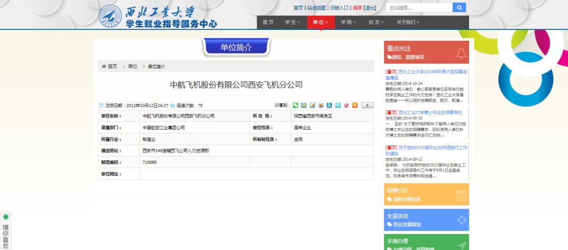Share via the teal circle icon
This screenshot has width=568, height=250.
point(338,105)
